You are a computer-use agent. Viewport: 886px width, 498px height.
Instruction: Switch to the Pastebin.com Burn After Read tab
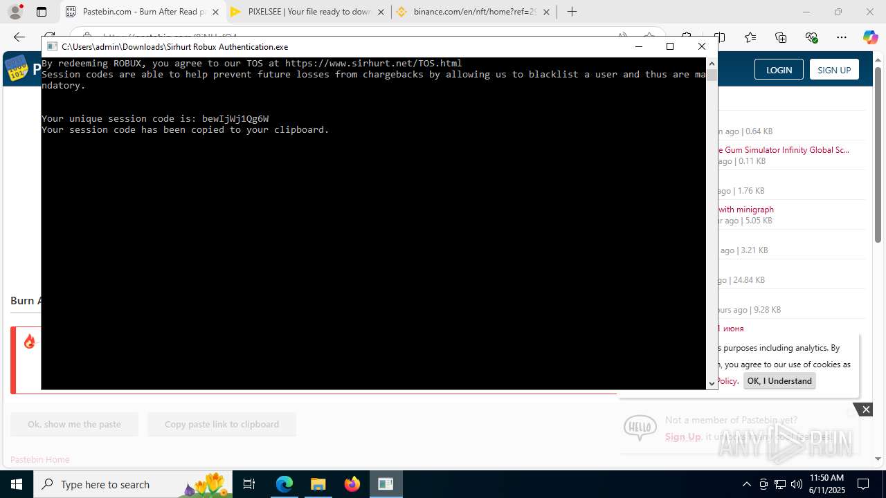click(x=143, y=12)
